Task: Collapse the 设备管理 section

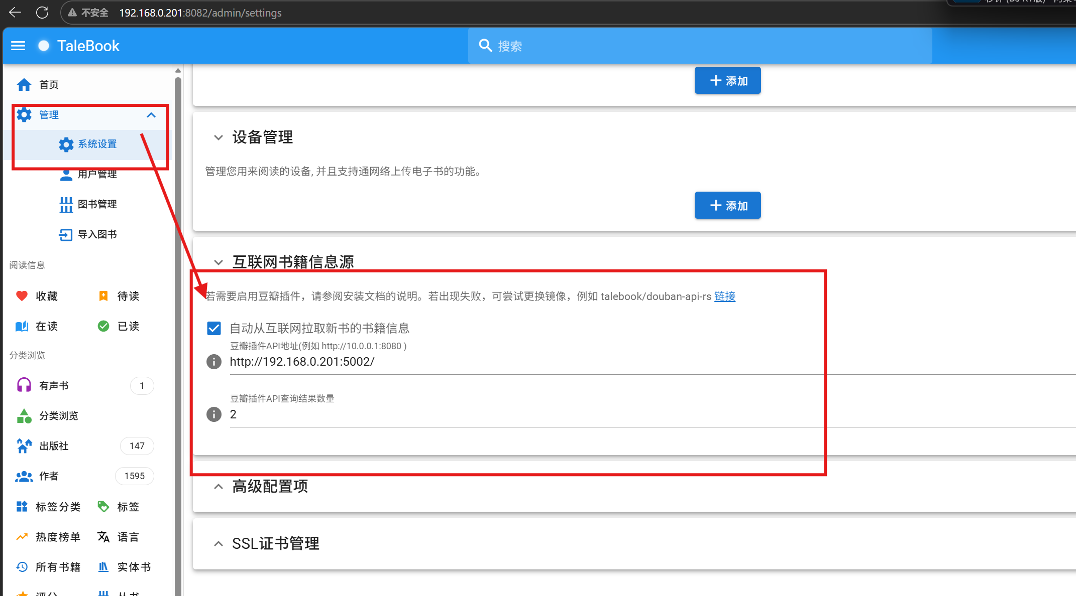Action: pos(218,137)
